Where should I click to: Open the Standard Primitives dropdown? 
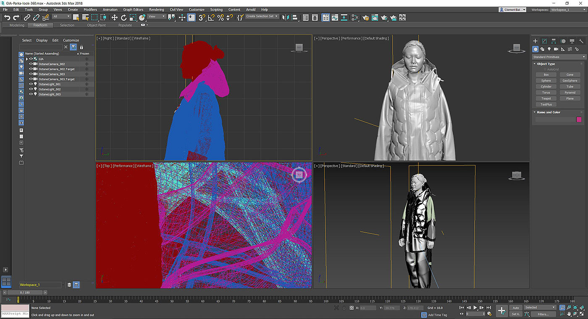point(559,57)
